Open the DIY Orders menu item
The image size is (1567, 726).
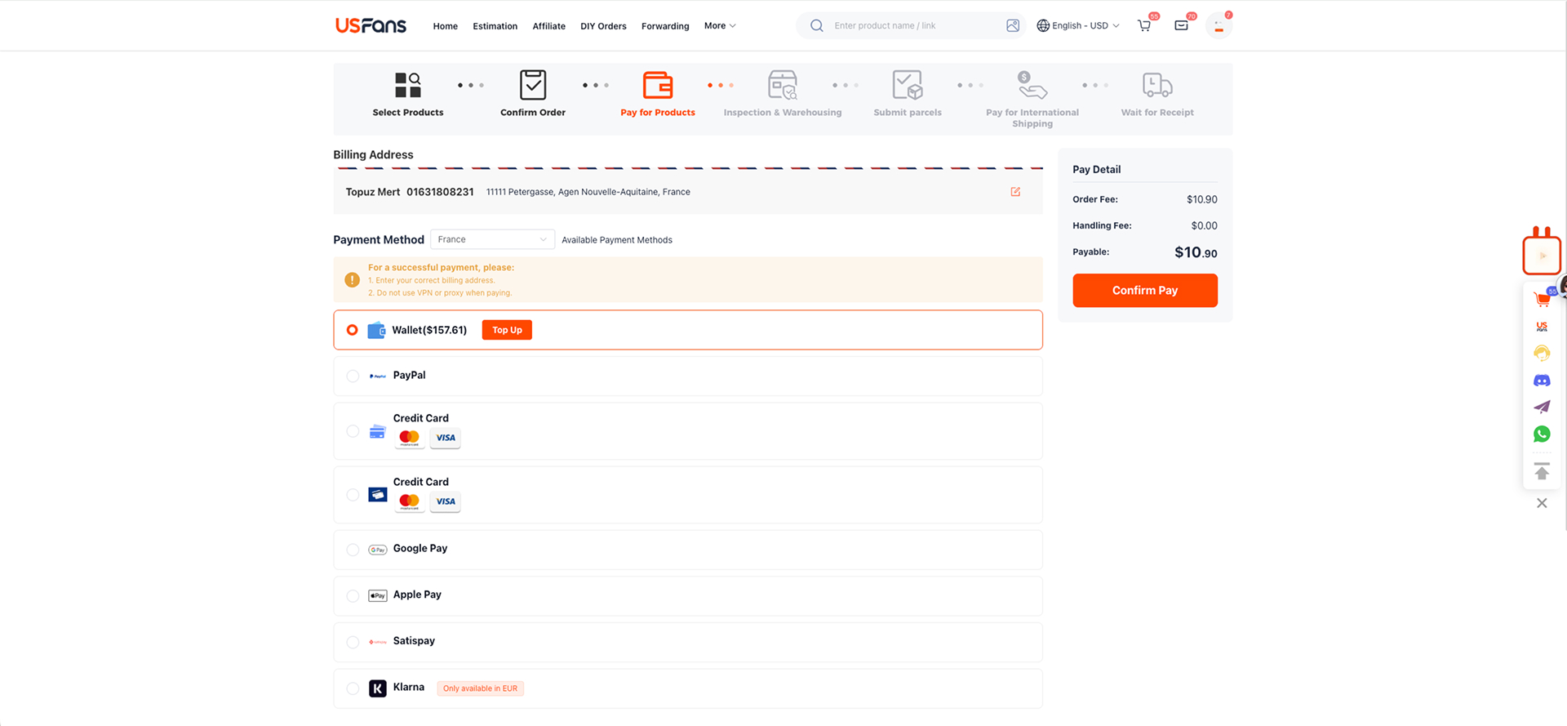(x=603, y=26)
